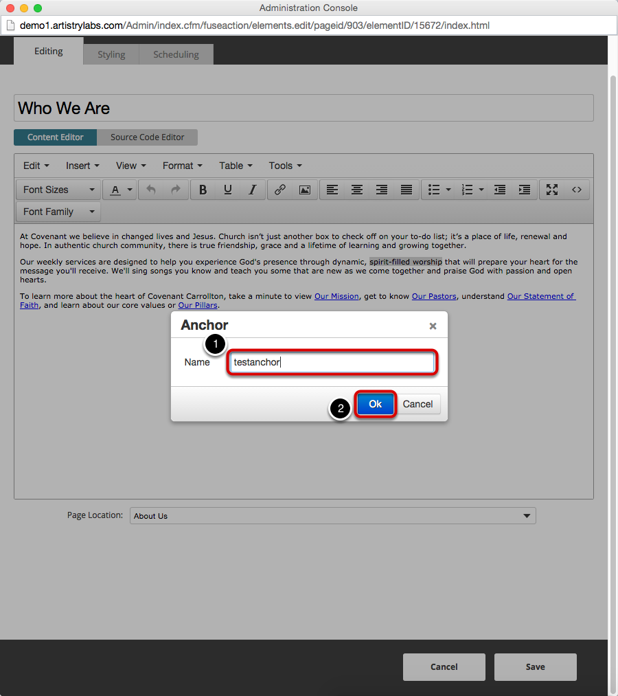Follow the Our Statement of Faith link
Image resolution: width=618 pixels, height=696 pixels.
click(x=541, y=296)
